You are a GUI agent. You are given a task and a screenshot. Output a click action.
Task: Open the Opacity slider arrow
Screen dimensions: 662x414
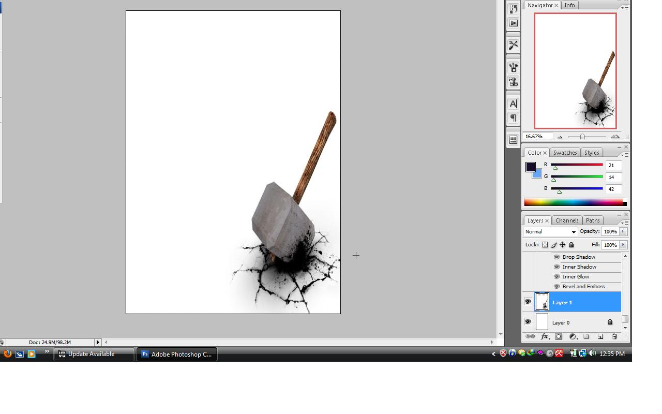point(623,231)
